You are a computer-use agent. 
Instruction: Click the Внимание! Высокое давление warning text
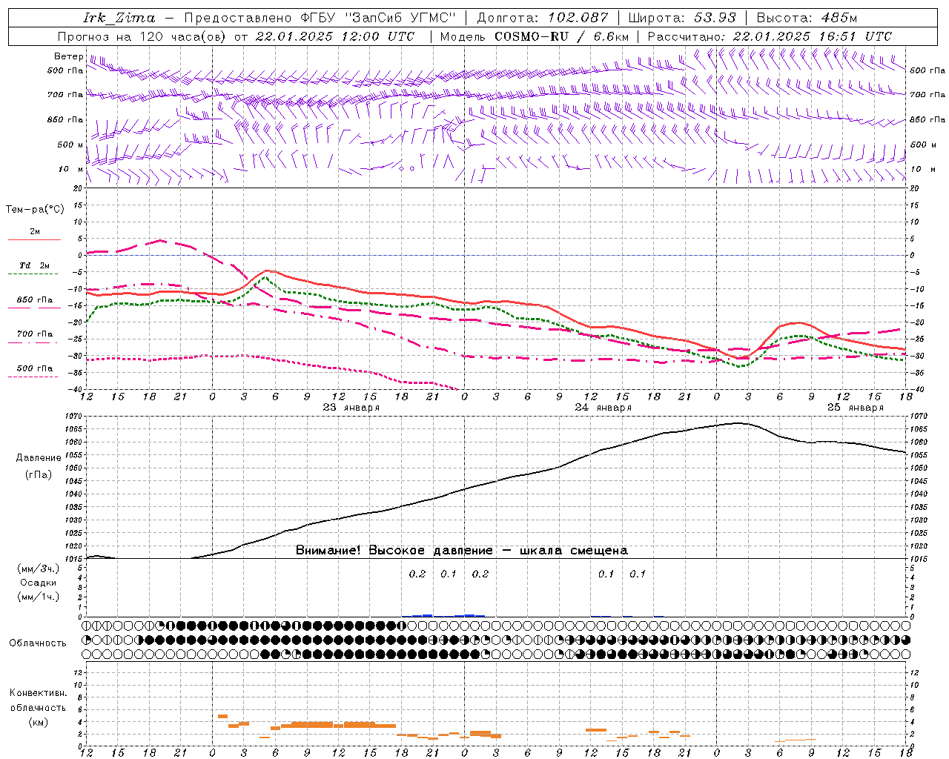click(x=462, y=551)
